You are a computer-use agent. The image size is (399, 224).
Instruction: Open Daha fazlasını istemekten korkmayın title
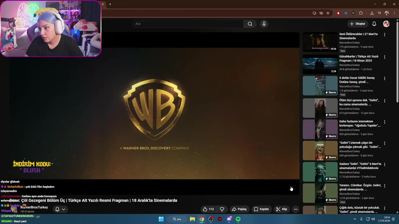[360, 124]
